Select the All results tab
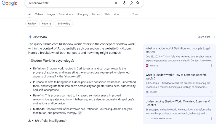 click(30, 14)
